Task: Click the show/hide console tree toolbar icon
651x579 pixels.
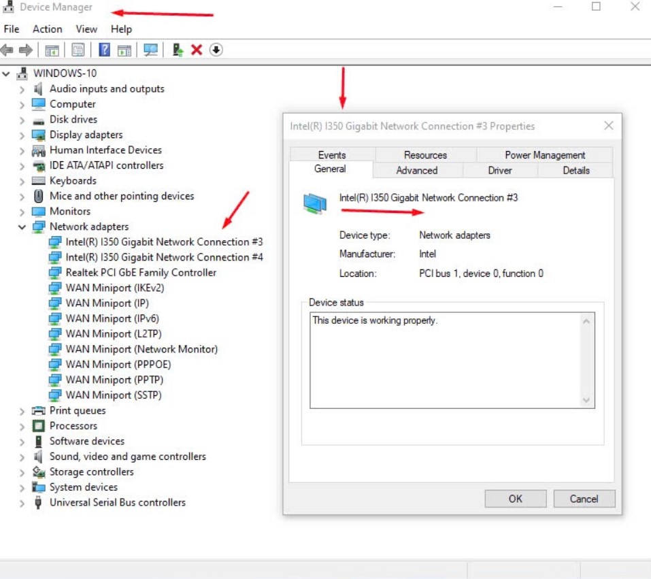Action: click(52, 50)
